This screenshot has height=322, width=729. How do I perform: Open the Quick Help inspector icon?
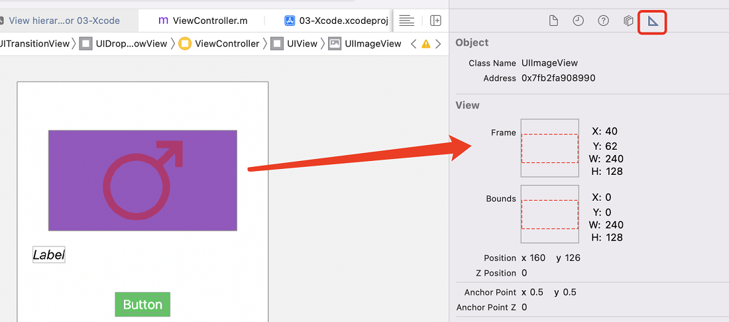(x=603, y=21)
